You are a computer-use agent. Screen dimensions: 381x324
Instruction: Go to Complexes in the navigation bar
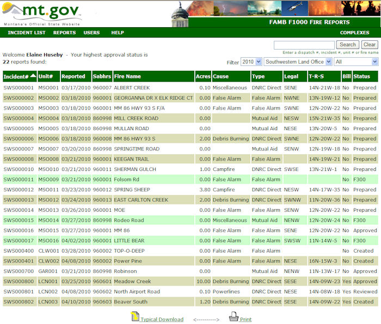(x=354, y=33)
